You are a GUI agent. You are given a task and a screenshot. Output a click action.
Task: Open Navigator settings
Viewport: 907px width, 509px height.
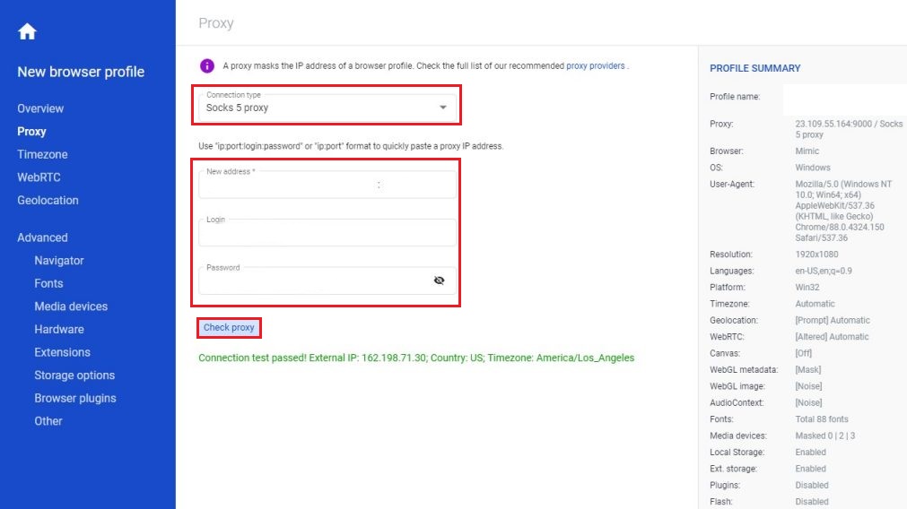pos(59,261)
